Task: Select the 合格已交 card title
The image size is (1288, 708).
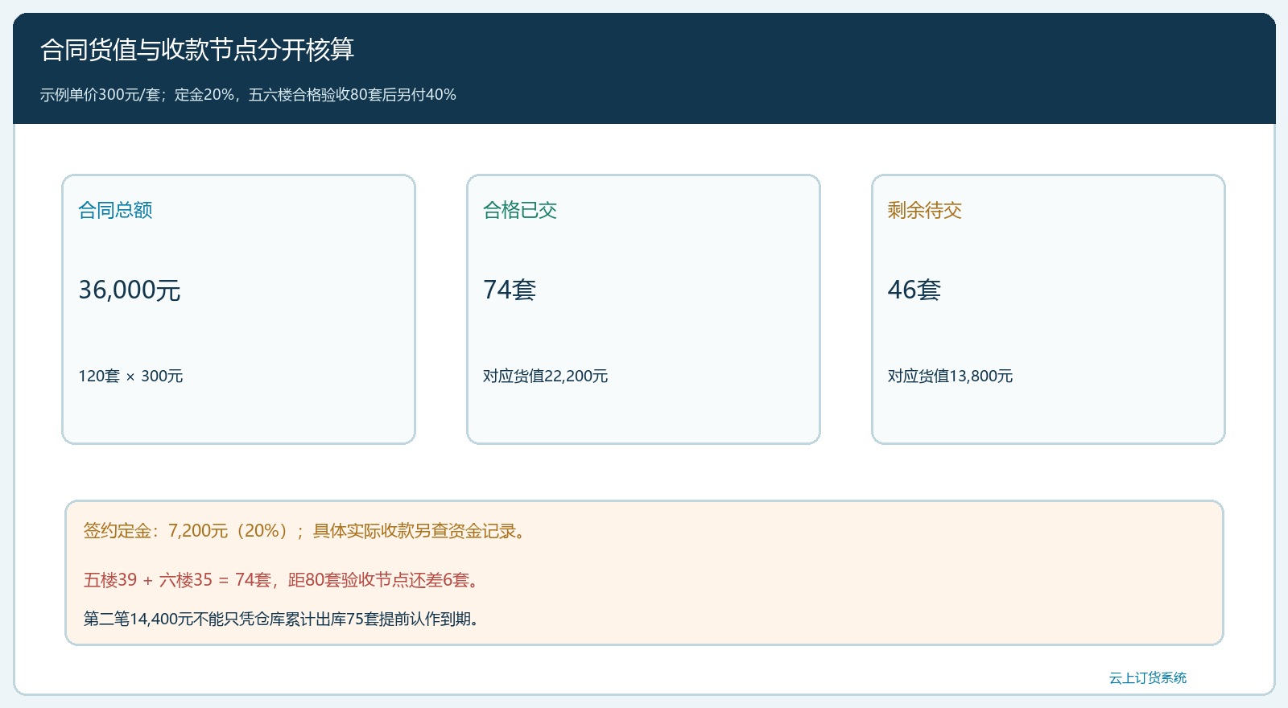Action: point(520,210)
